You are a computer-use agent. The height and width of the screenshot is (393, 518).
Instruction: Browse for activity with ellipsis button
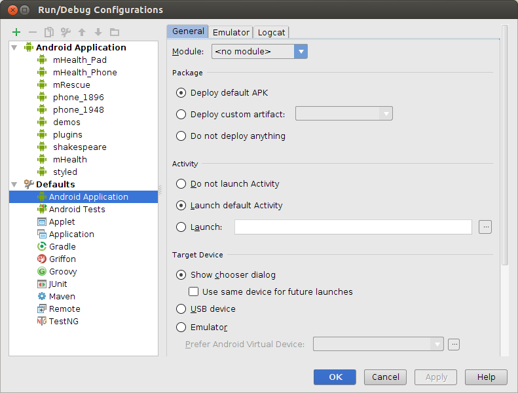485,227
